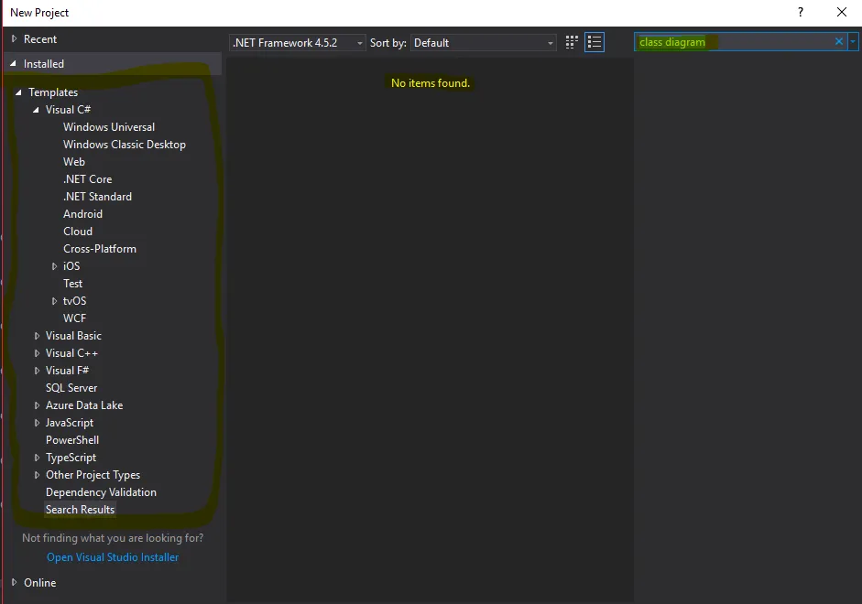This screenshot has height=604, width=862.
Task: Open the search options dropdown arrow
Action: pyautogui.click(x=853, y=42)
